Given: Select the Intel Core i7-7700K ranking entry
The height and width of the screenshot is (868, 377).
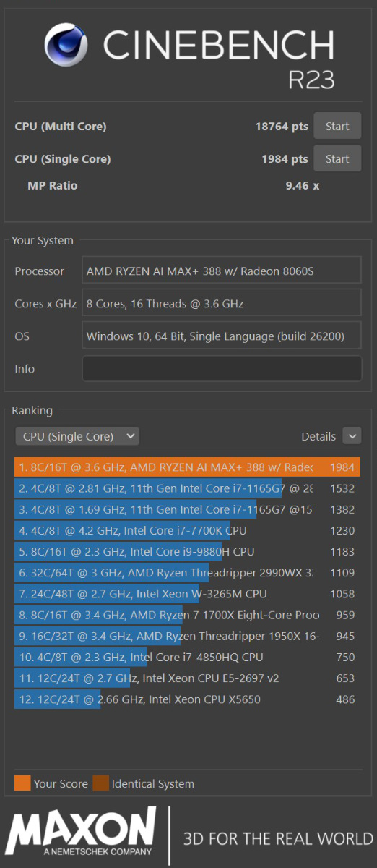Looking at the screenshot, I should coord(187,530).
